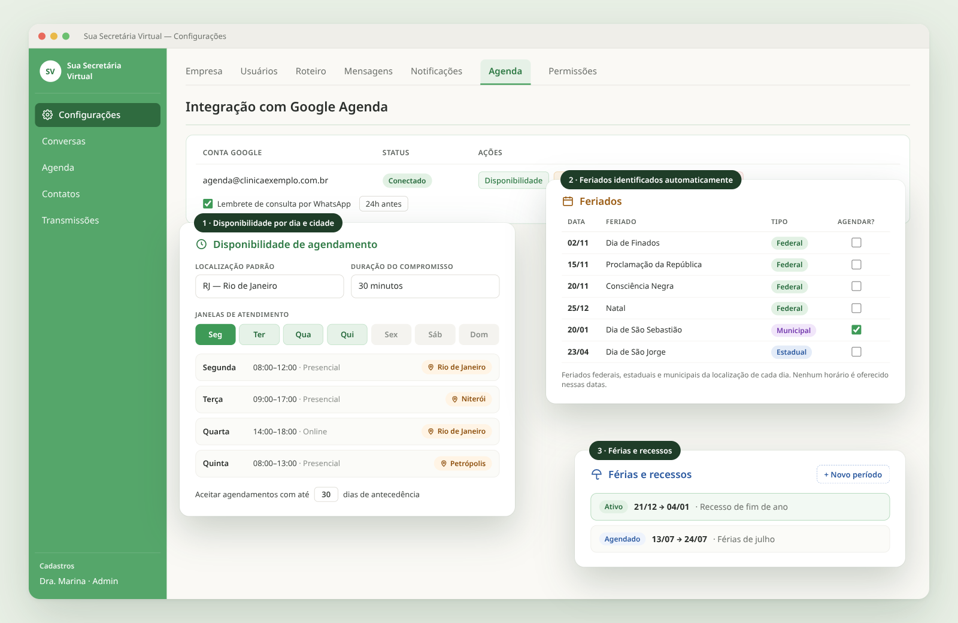Click the location pin in Petrópolis tag

[x=444, y=464]
